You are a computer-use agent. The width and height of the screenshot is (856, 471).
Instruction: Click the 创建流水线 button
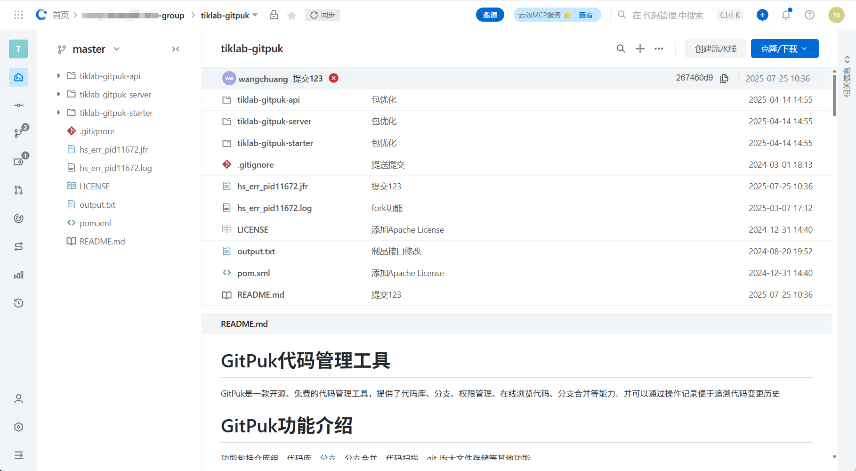[x=715, y=49]
